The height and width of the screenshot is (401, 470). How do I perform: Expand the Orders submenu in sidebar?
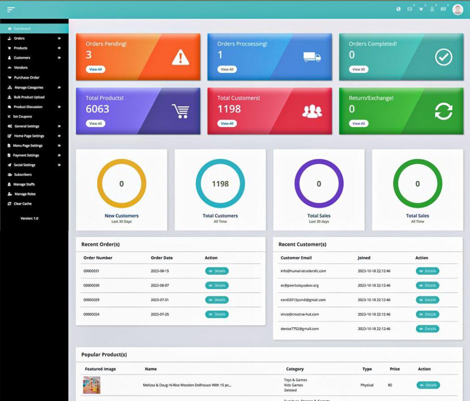coord(59,39)
